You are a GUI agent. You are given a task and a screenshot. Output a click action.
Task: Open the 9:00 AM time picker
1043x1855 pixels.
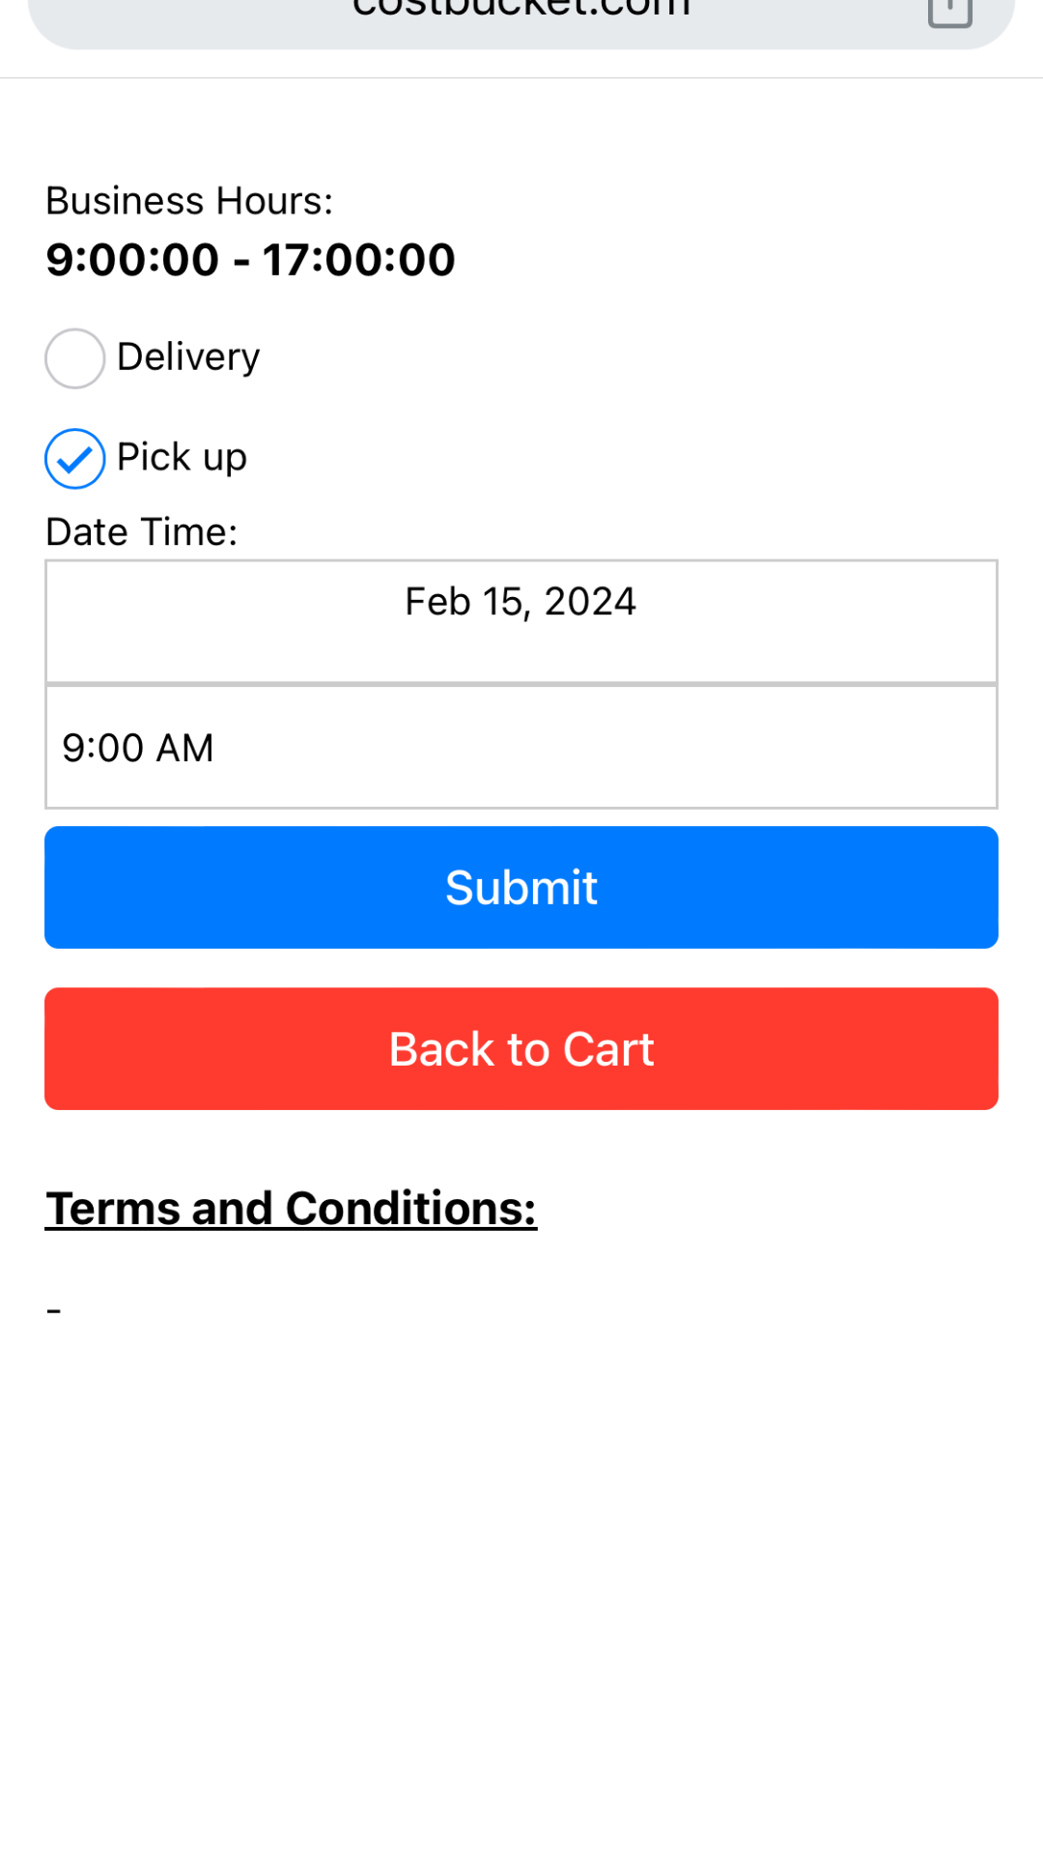(138, 748)
